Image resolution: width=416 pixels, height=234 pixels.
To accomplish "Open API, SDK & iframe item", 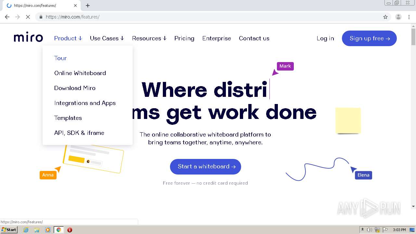I will pos(79,133).
